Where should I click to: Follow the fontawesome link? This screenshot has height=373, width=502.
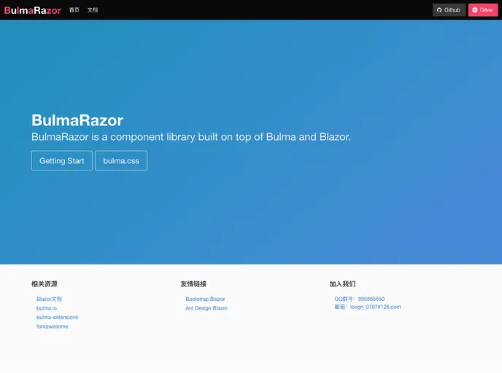pos(52,326)
